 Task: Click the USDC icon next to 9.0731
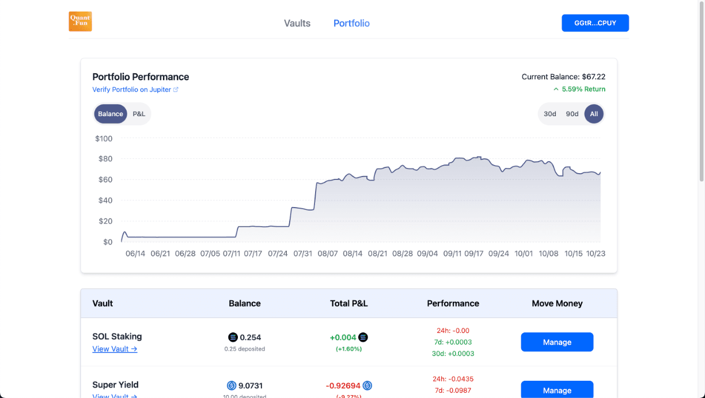(232, 386)
